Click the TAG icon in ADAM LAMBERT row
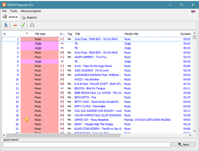This screenshot has width=199, height=151. point(69,57)
